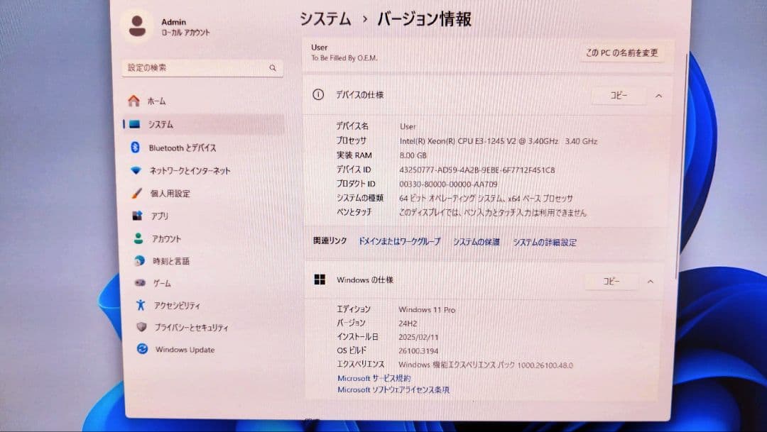Open ネットワークとインターネット settings

189,170
